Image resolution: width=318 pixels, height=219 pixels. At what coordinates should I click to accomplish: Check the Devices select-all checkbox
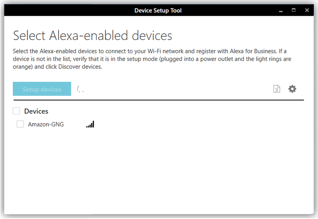tap(16, 111)
